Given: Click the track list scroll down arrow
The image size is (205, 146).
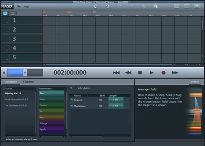Looking at the screenshot, I should [x=202, y=56].
